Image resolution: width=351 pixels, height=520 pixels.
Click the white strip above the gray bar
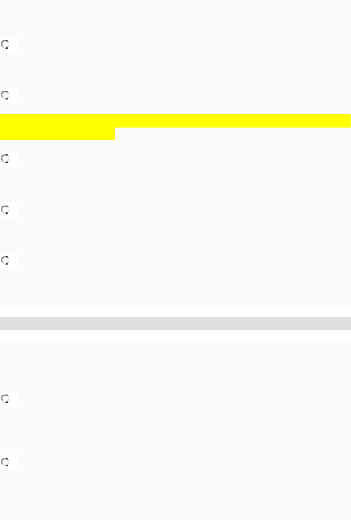(175, 311)
